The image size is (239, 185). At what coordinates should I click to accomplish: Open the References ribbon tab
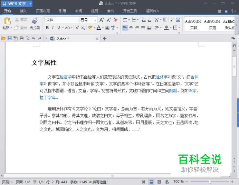pos(63,11)
